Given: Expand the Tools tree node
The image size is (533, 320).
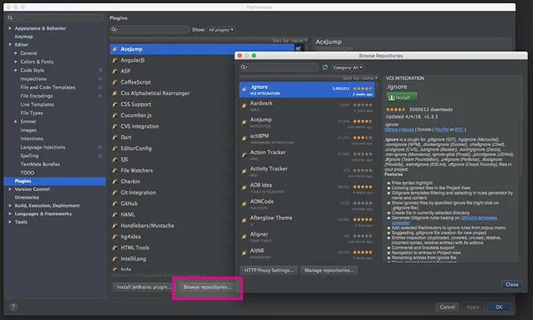Looking at the screenshot, I should pyautogui.click(x=10, y=222).
